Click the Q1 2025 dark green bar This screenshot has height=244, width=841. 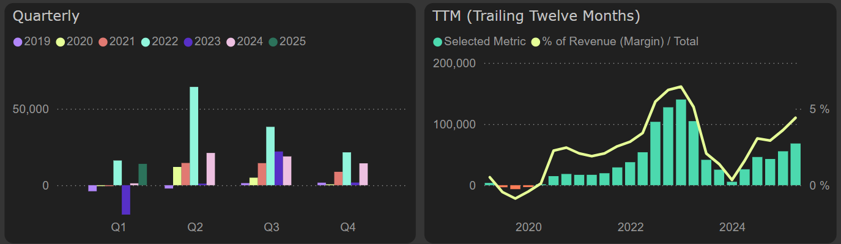143,174
